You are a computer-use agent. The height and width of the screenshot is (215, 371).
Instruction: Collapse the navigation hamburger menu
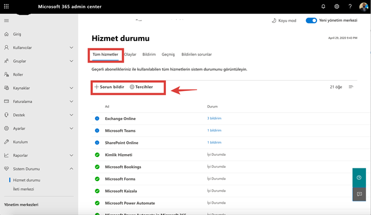point(6,21)
